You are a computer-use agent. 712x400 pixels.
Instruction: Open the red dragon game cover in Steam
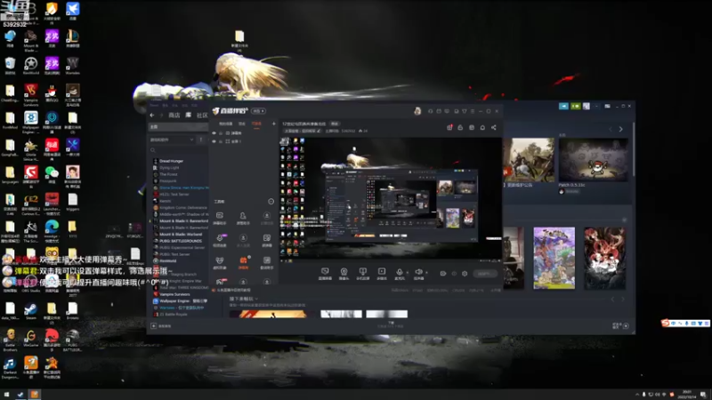pyautogui.click(x=604, y=258)
